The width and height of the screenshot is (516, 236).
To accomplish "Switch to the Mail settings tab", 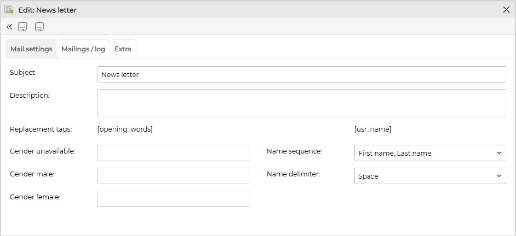I will pyautogui.click(x=31, y=49).
